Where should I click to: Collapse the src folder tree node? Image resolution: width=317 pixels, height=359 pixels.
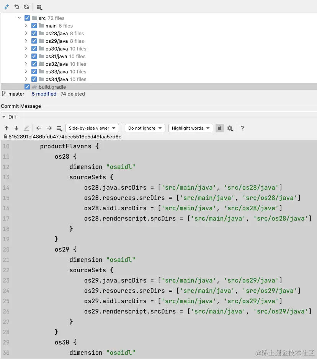(19, 18)
